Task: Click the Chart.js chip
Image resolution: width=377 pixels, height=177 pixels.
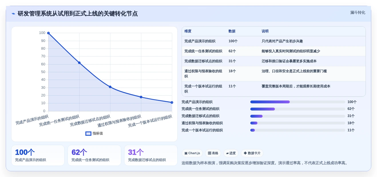Action: point(192,153)
